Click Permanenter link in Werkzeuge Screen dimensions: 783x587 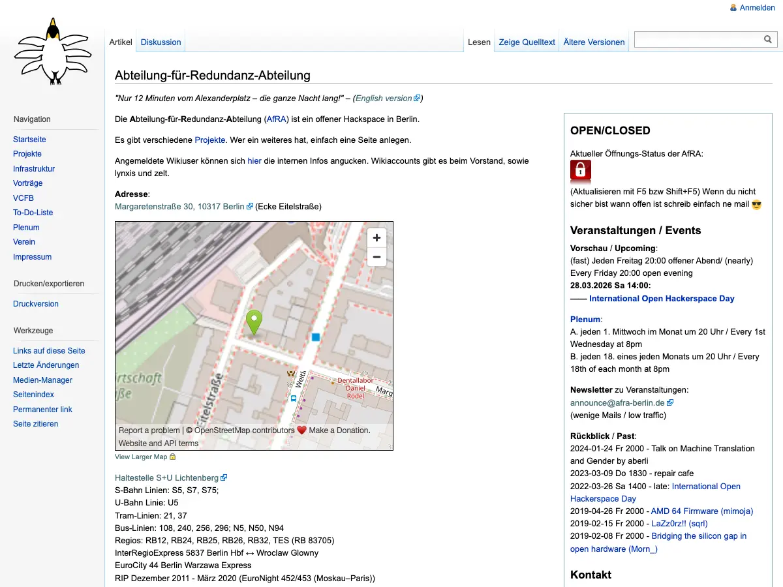tap(43, 410)
